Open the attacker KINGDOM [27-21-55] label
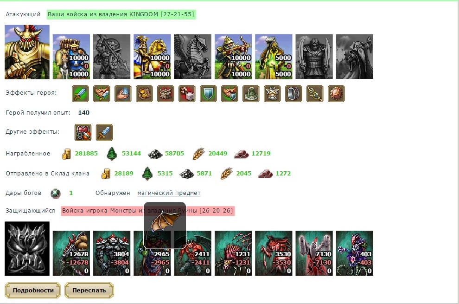The image size is (459, 304). click(x=121, y=14)
